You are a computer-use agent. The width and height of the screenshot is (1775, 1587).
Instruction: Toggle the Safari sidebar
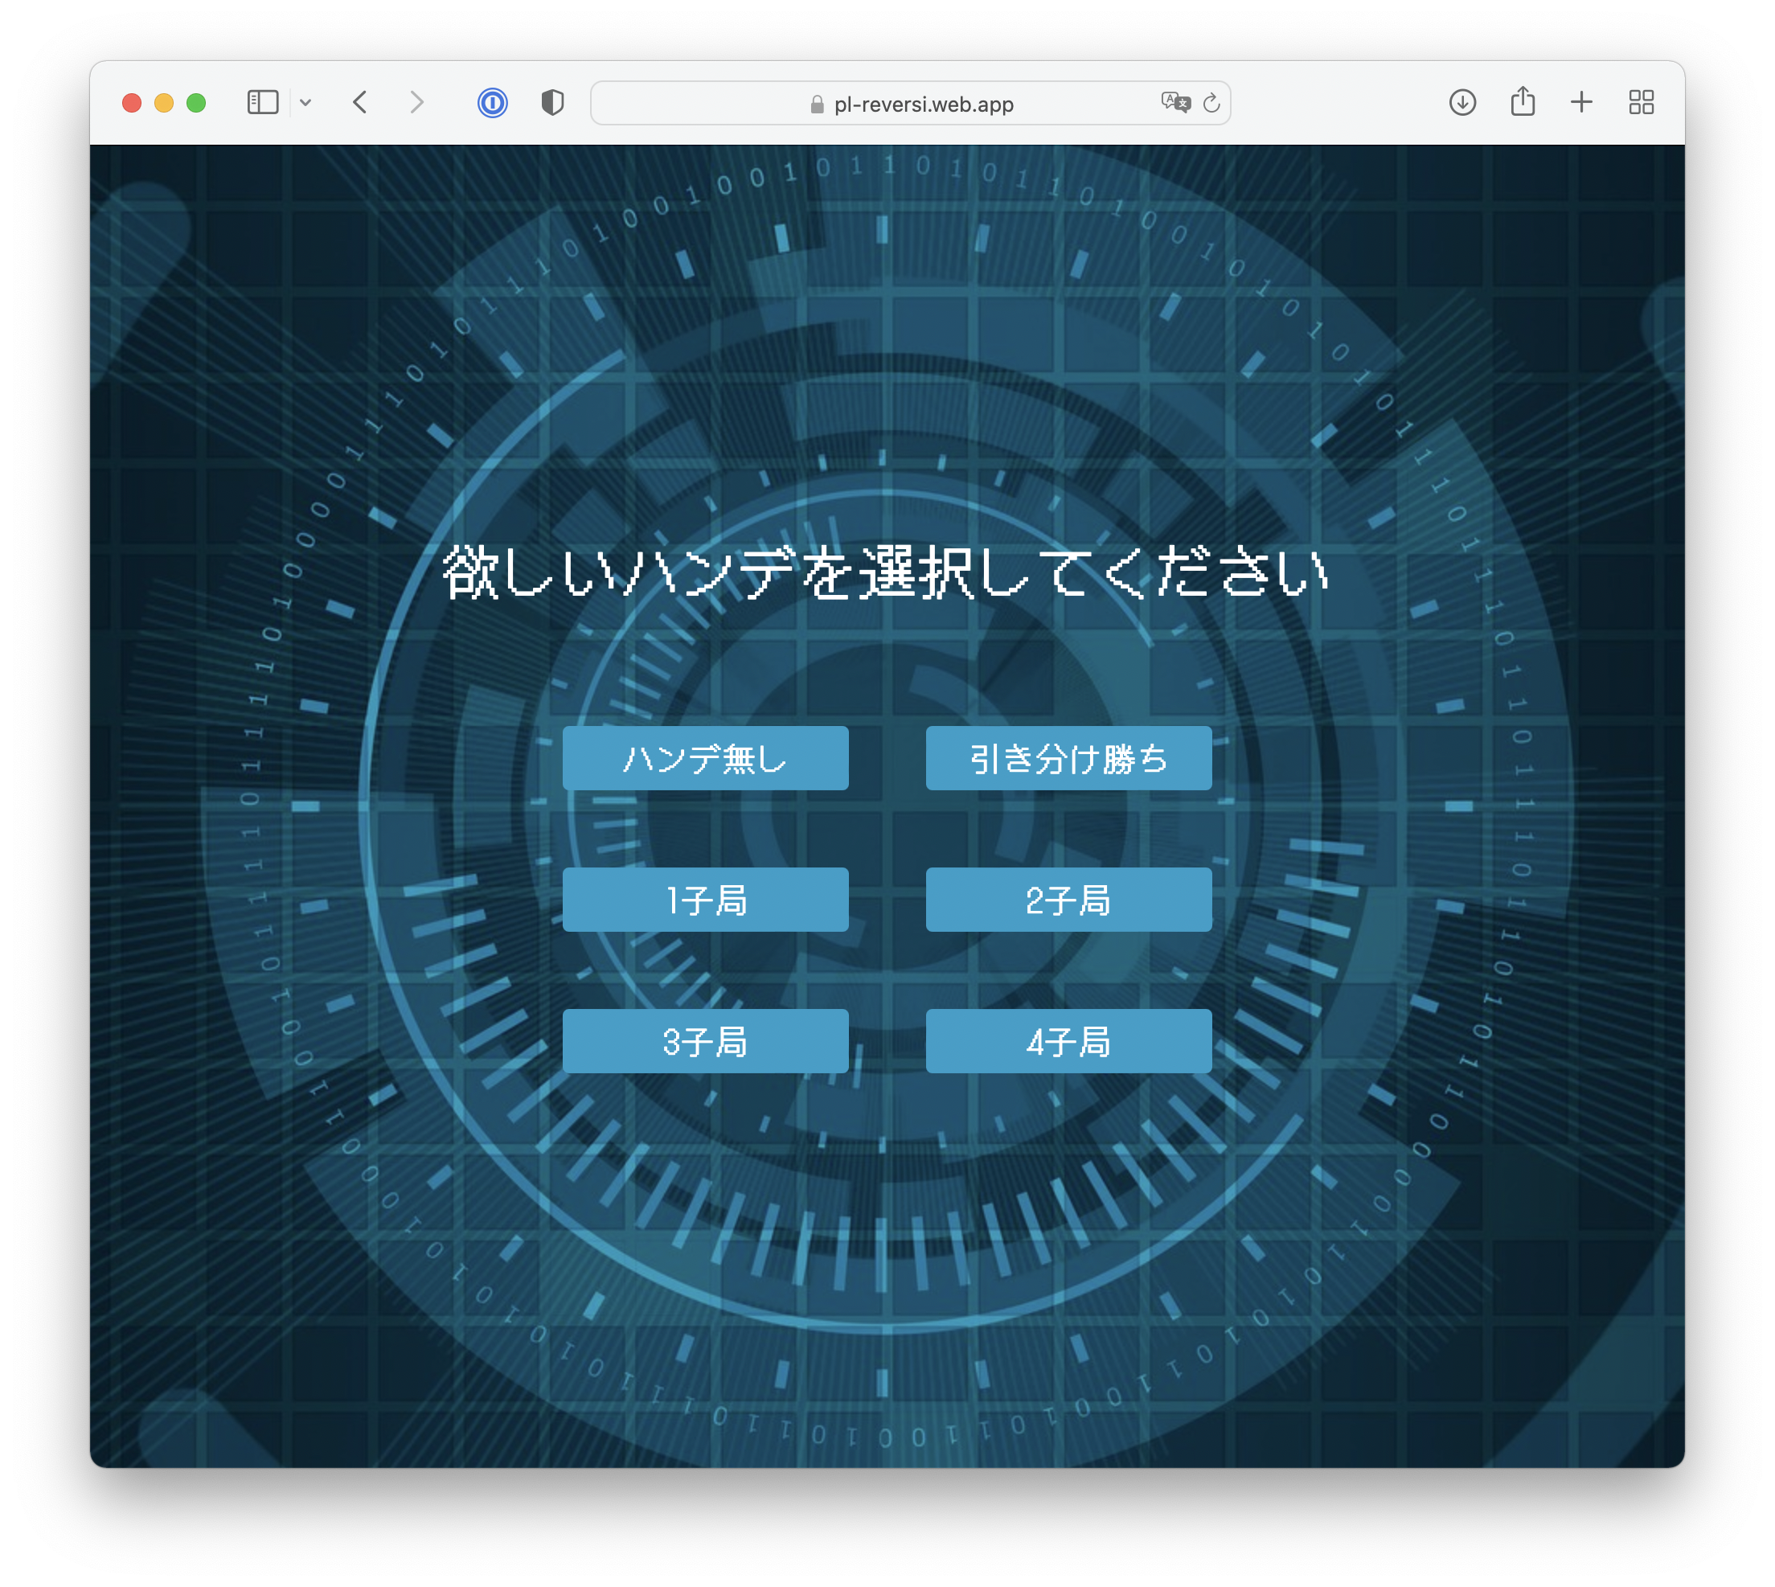[x=262, y=103]
